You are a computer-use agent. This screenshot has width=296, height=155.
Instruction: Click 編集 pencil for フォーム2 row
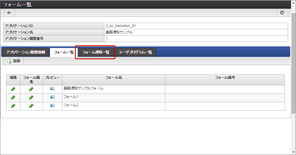pos(13,106)
